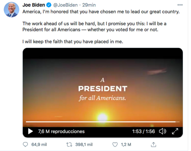Open Joe Biden's profile picture
191x151 pixels.
(x=11, y=10)
